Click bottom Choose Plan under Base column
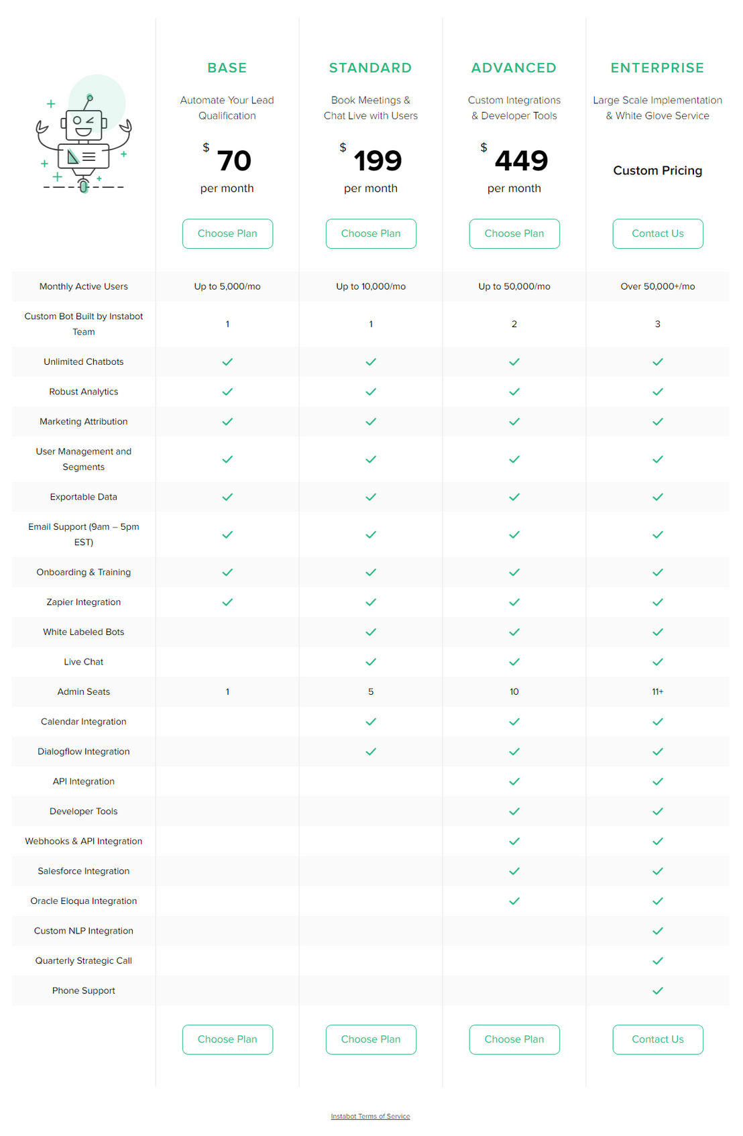 (x=227, y=1039)
